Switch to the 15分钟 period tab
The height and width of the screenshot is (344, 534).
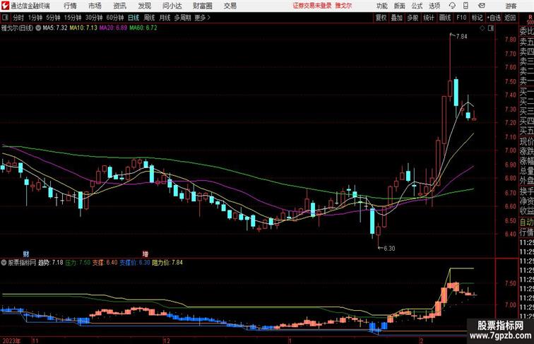click(73, 18)
